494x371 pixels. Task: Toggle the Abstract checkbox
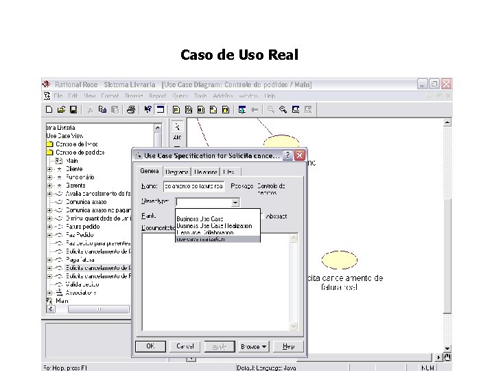(x=262, y=216)
